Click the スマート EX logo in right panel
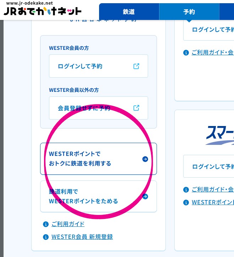Image resolution: width=234 pixels, height=257 pixels. tap(220, 135)
